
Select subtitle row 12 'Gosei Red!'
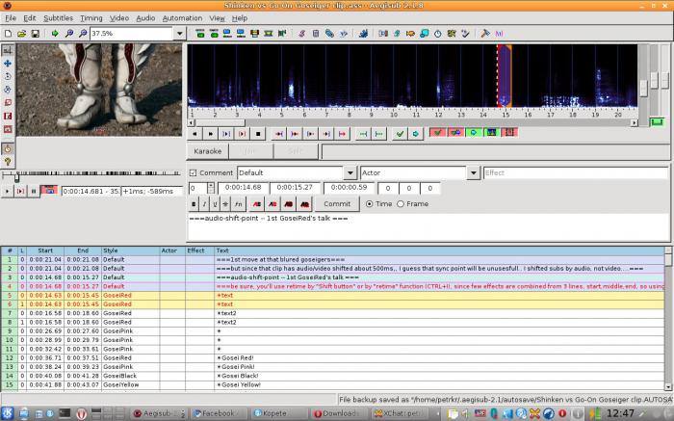point(333,357)
